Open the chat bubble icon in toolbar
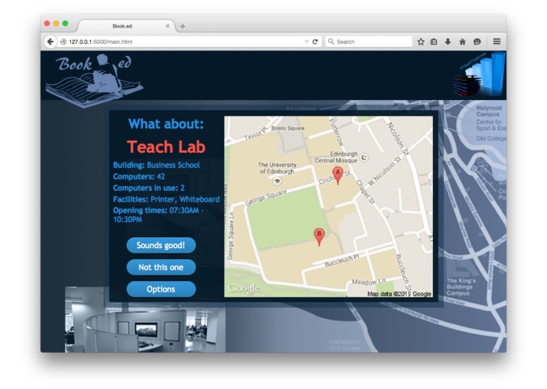The height and width of the screenshot is (389, 547). click(477, 42)
